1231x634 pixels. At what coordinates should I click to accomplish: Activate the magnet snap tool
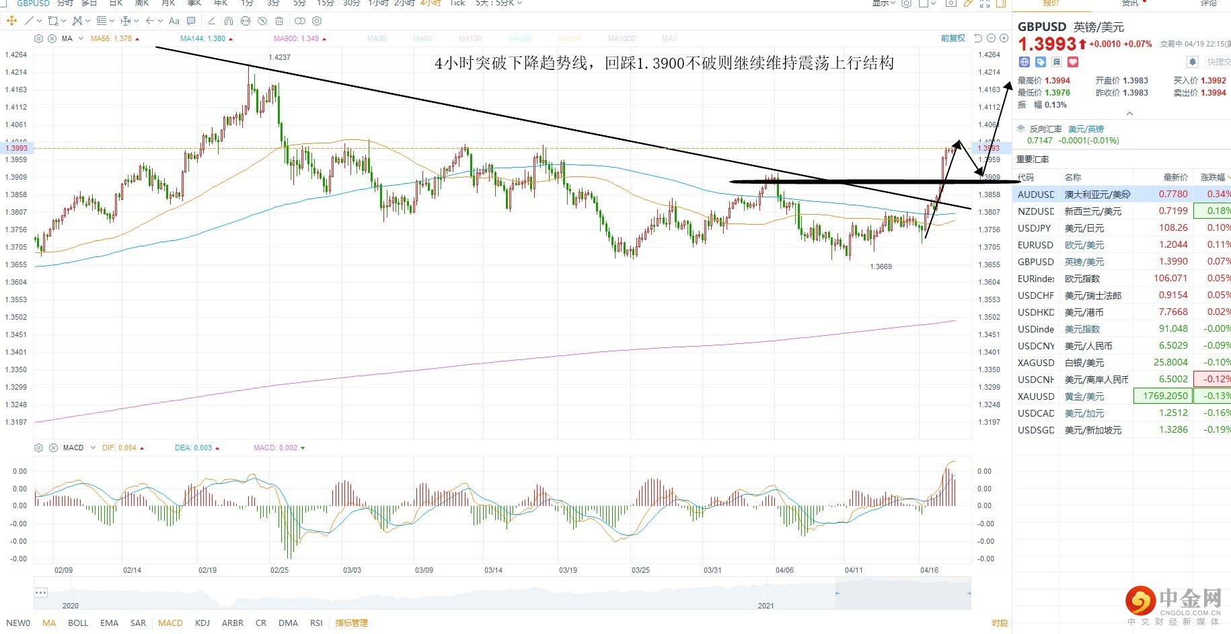coord(229,21)
